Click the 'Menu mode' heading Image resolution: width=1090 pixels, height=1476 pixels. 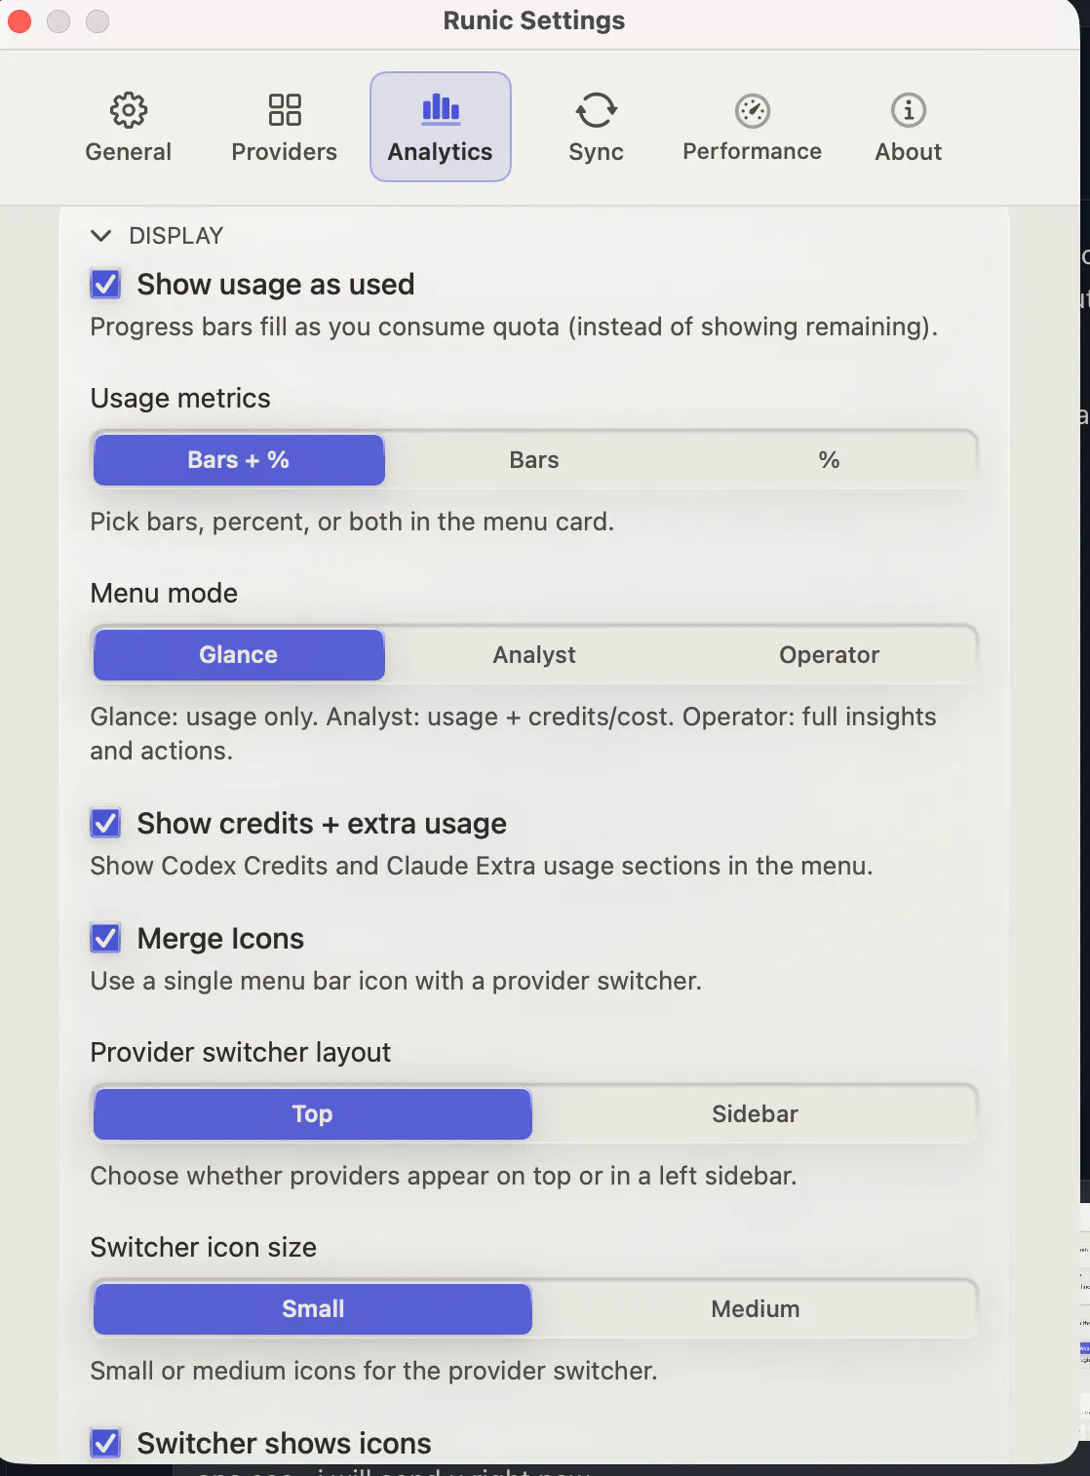[x=164, y=594]
